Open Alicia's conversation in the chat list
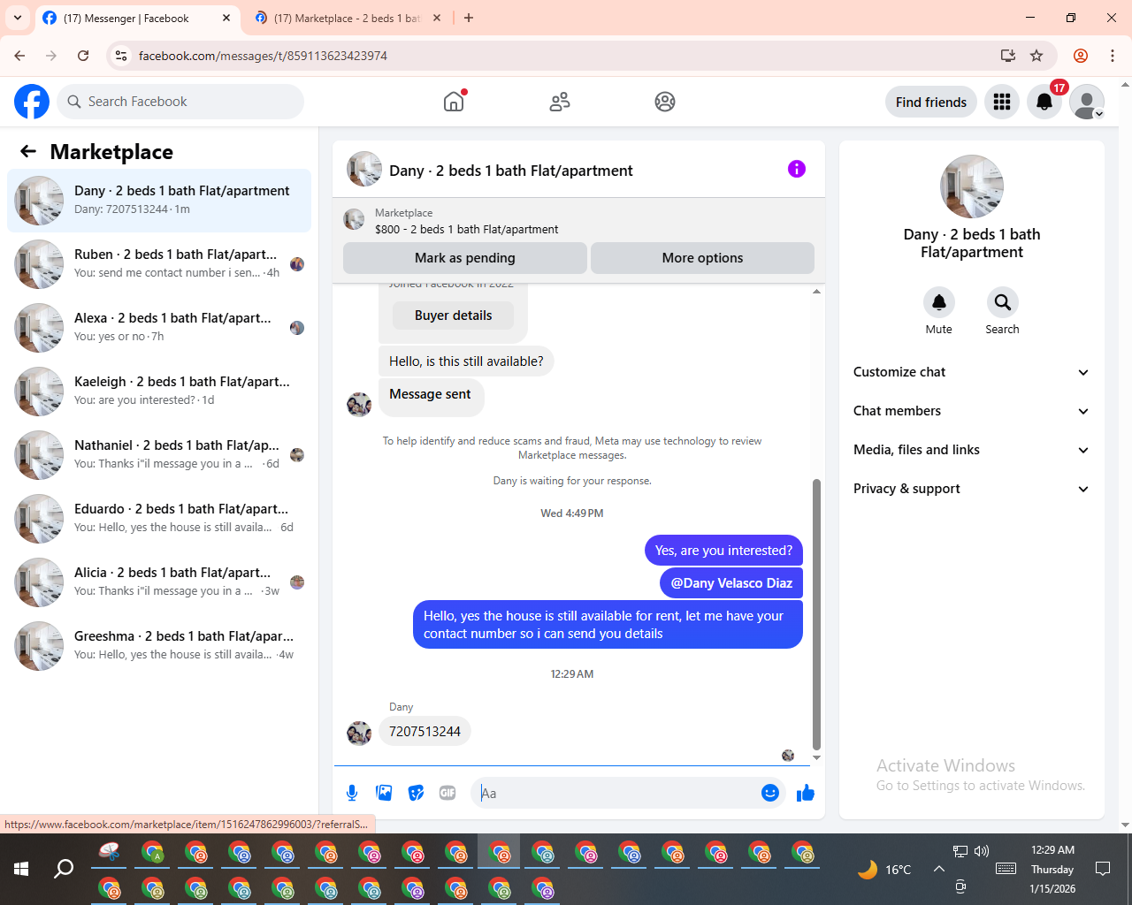Viewport: 1132px width, 905px height. click(159, 582)
